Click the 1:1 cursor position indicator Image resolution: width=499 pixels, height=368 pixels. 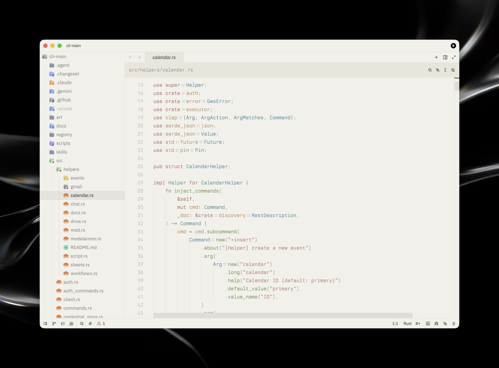tap(395, 323)
